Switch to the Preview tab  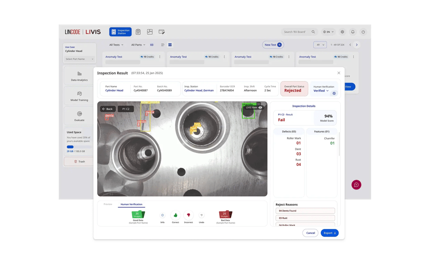[108, 204]
